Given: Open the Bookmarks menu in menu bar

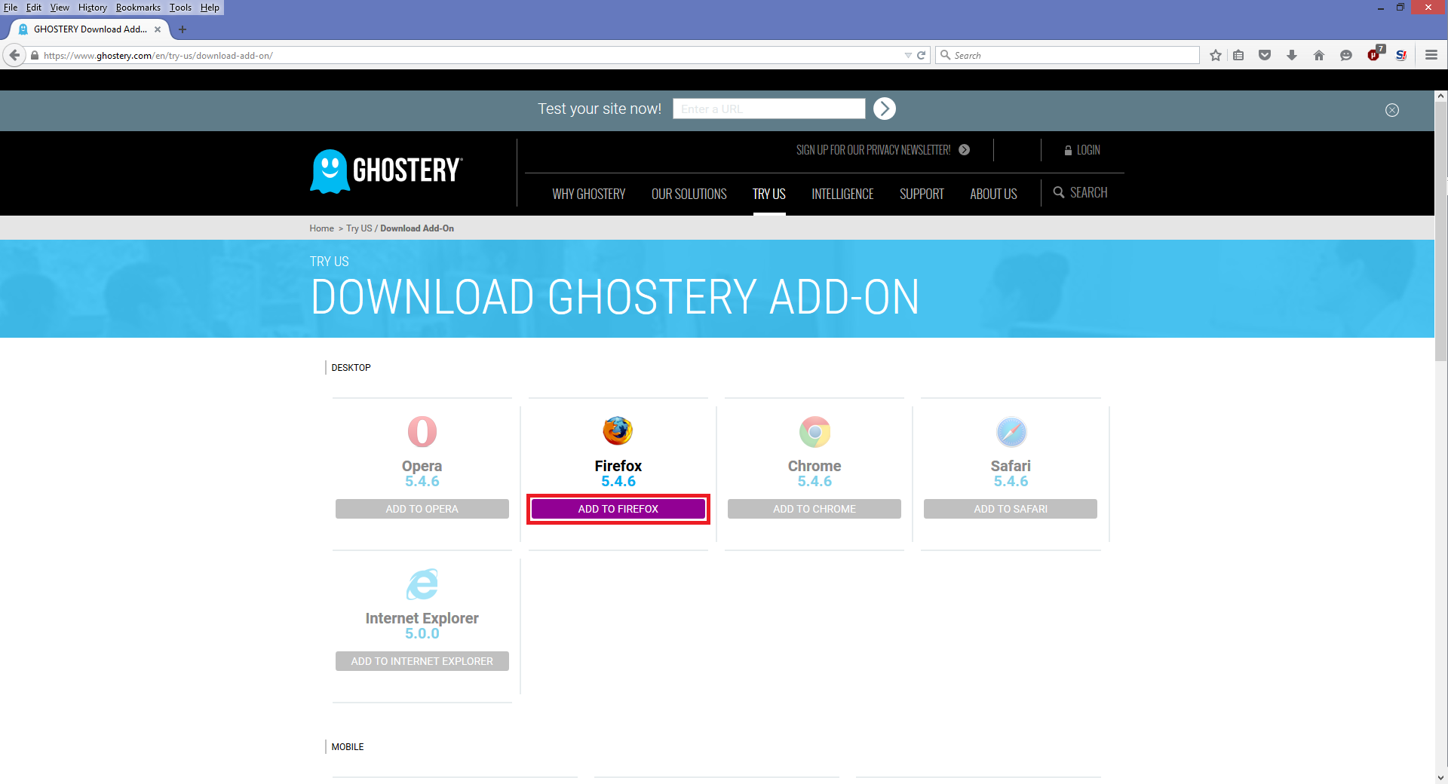Looking at the screenshot, I should (138, 8).
